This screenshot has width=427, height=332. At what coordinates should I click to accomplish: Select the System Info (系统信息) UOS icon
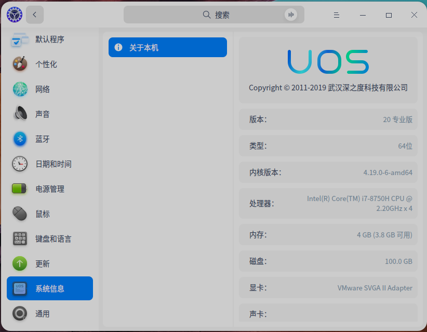coord(20,288)
